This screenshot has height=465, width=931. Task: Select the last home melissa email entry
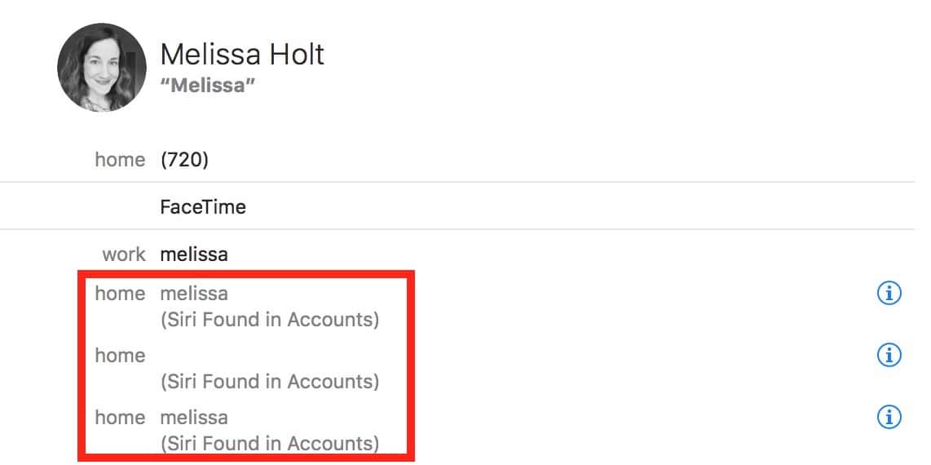(x=194, y=417)
